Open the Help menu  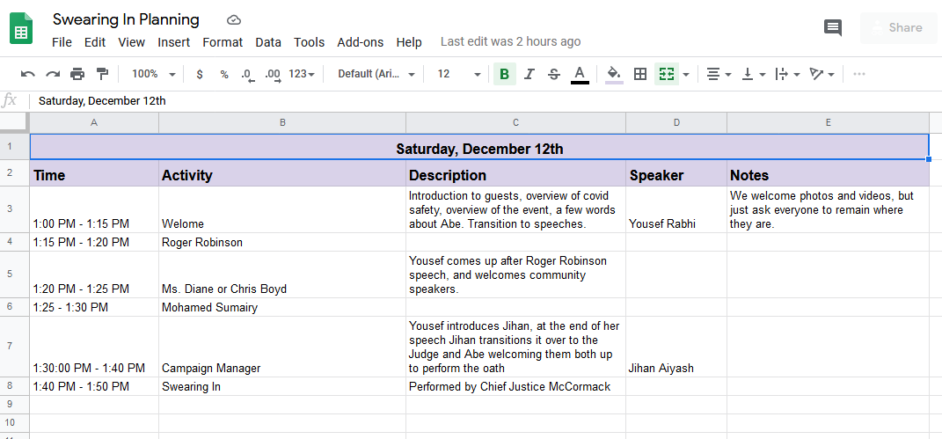click(408, 42)
